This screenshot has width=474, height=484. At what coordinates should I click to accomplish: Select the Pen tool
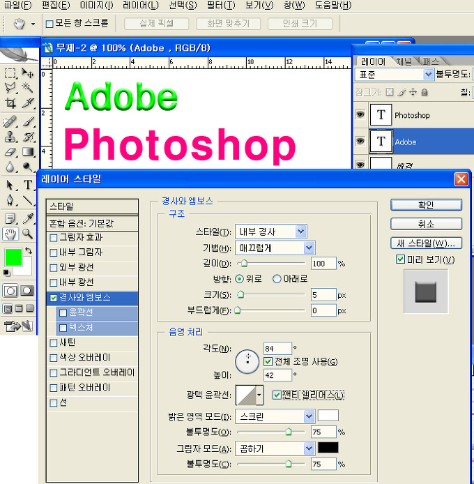click(10, 200)
